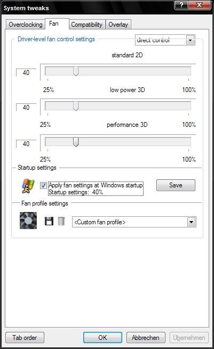Click the standard 2D fan speed slider thumb
214x349 pixels.
[76, 71]
